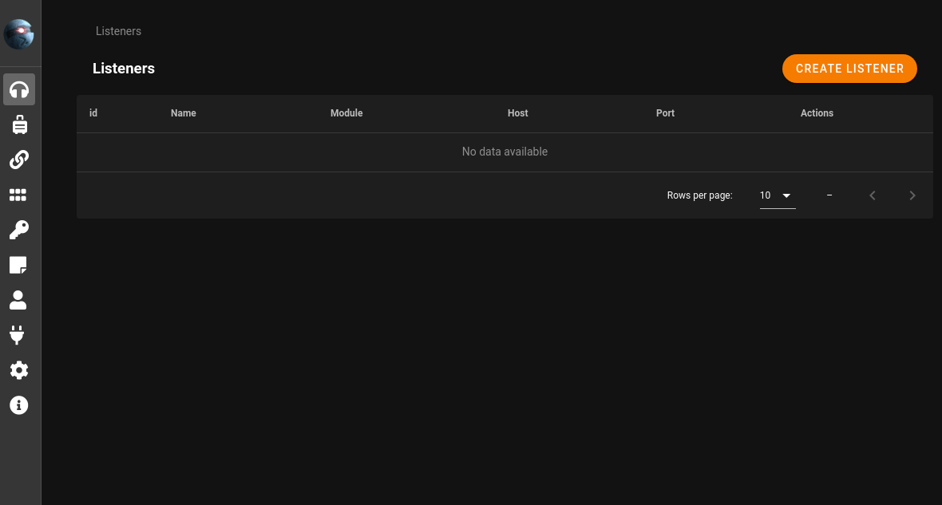
Task: Go to the next page of listeners
Action: (912, 195)
